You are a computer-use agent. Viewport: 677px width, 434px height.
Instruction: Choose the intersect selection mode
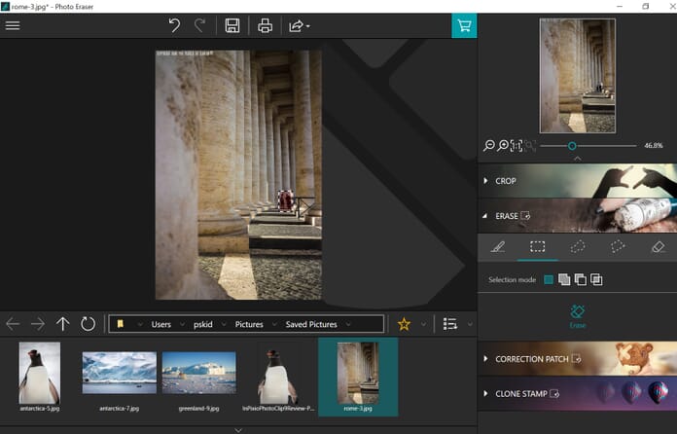(596, 280)
